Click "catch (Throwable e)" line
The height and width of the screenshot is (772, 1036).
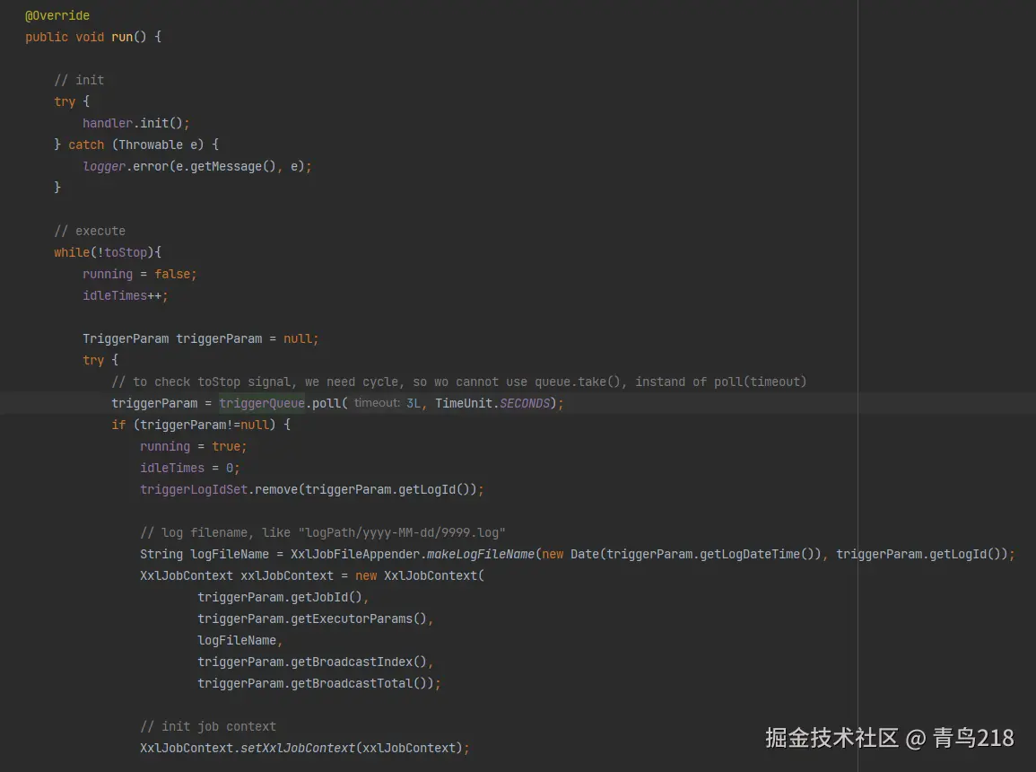(x=136, y=145)
